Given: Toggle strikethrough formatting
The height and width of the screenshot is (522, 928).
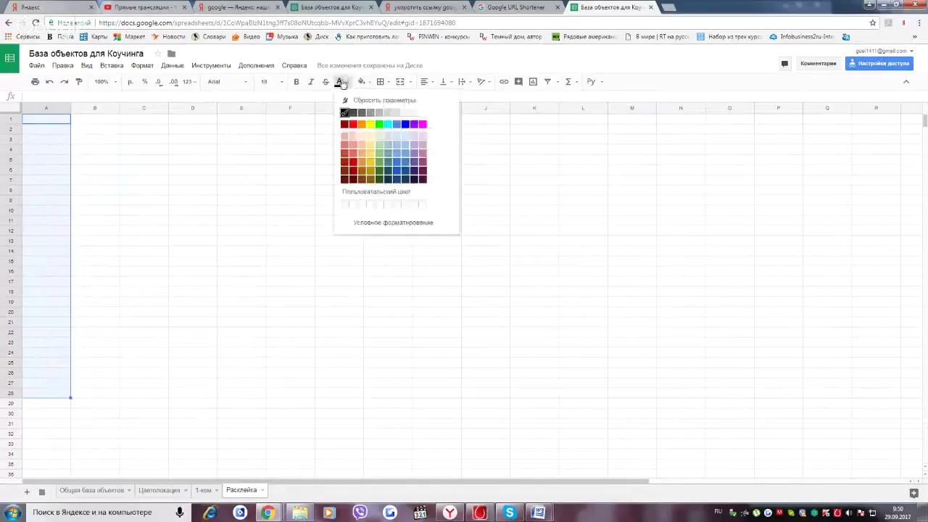Looking at the screenshot, I should [326, 82].
